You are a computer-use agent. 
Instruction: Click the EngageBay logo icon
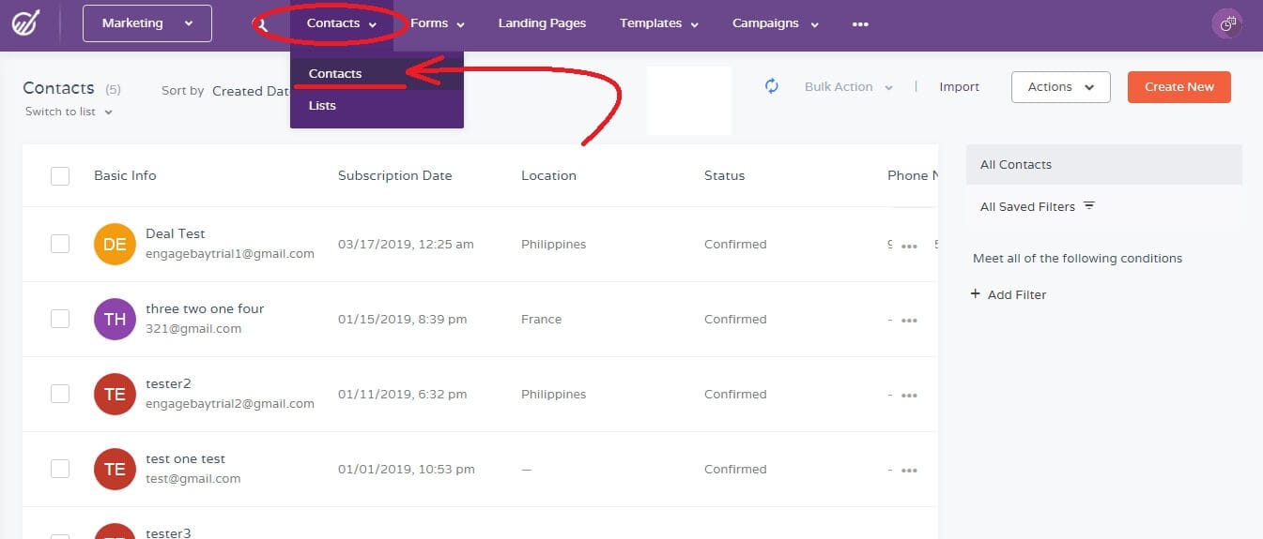(25, 23)
